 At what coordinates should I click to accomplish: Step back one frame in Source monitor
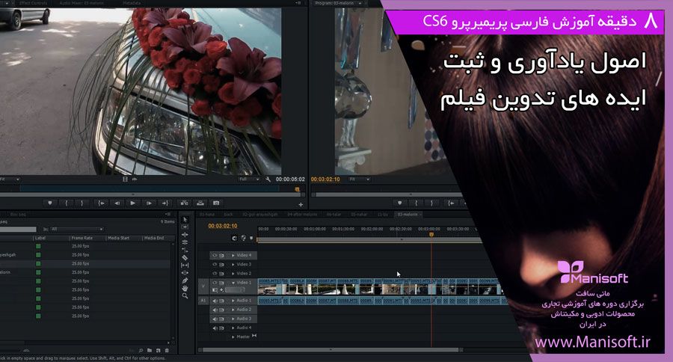pos(117,203)
